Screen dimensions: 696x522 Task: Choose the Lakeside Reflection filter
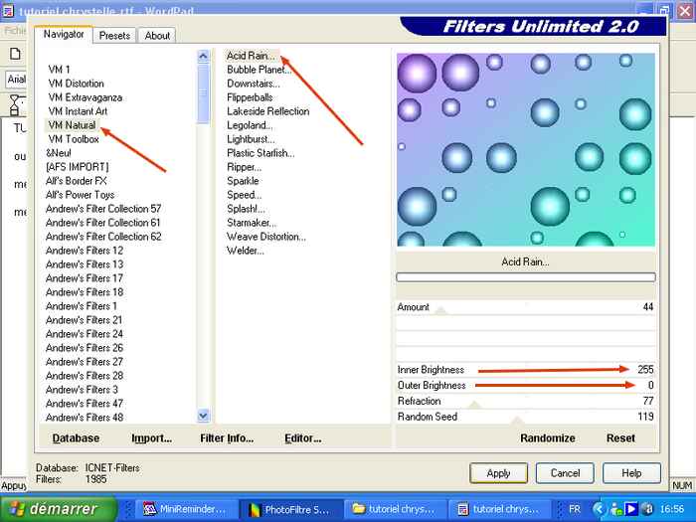[268, 111]
